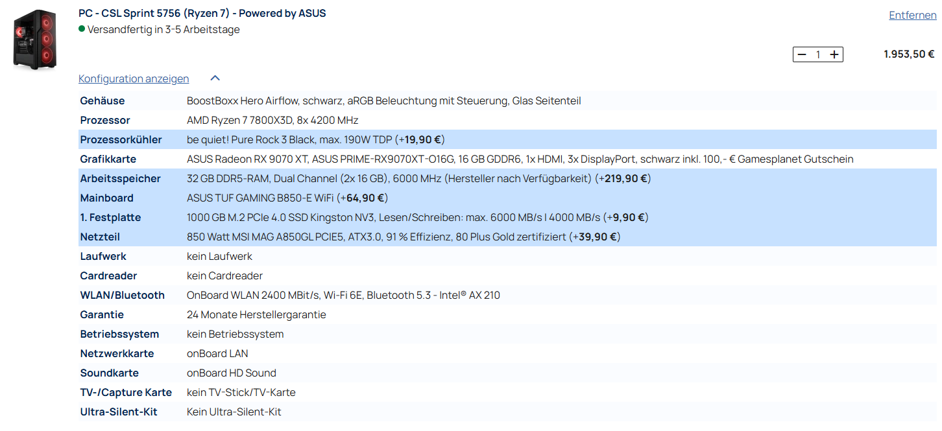
Task: Click the OnBoard WLAN 2400 MBit/s value
Action: (343, 295)
